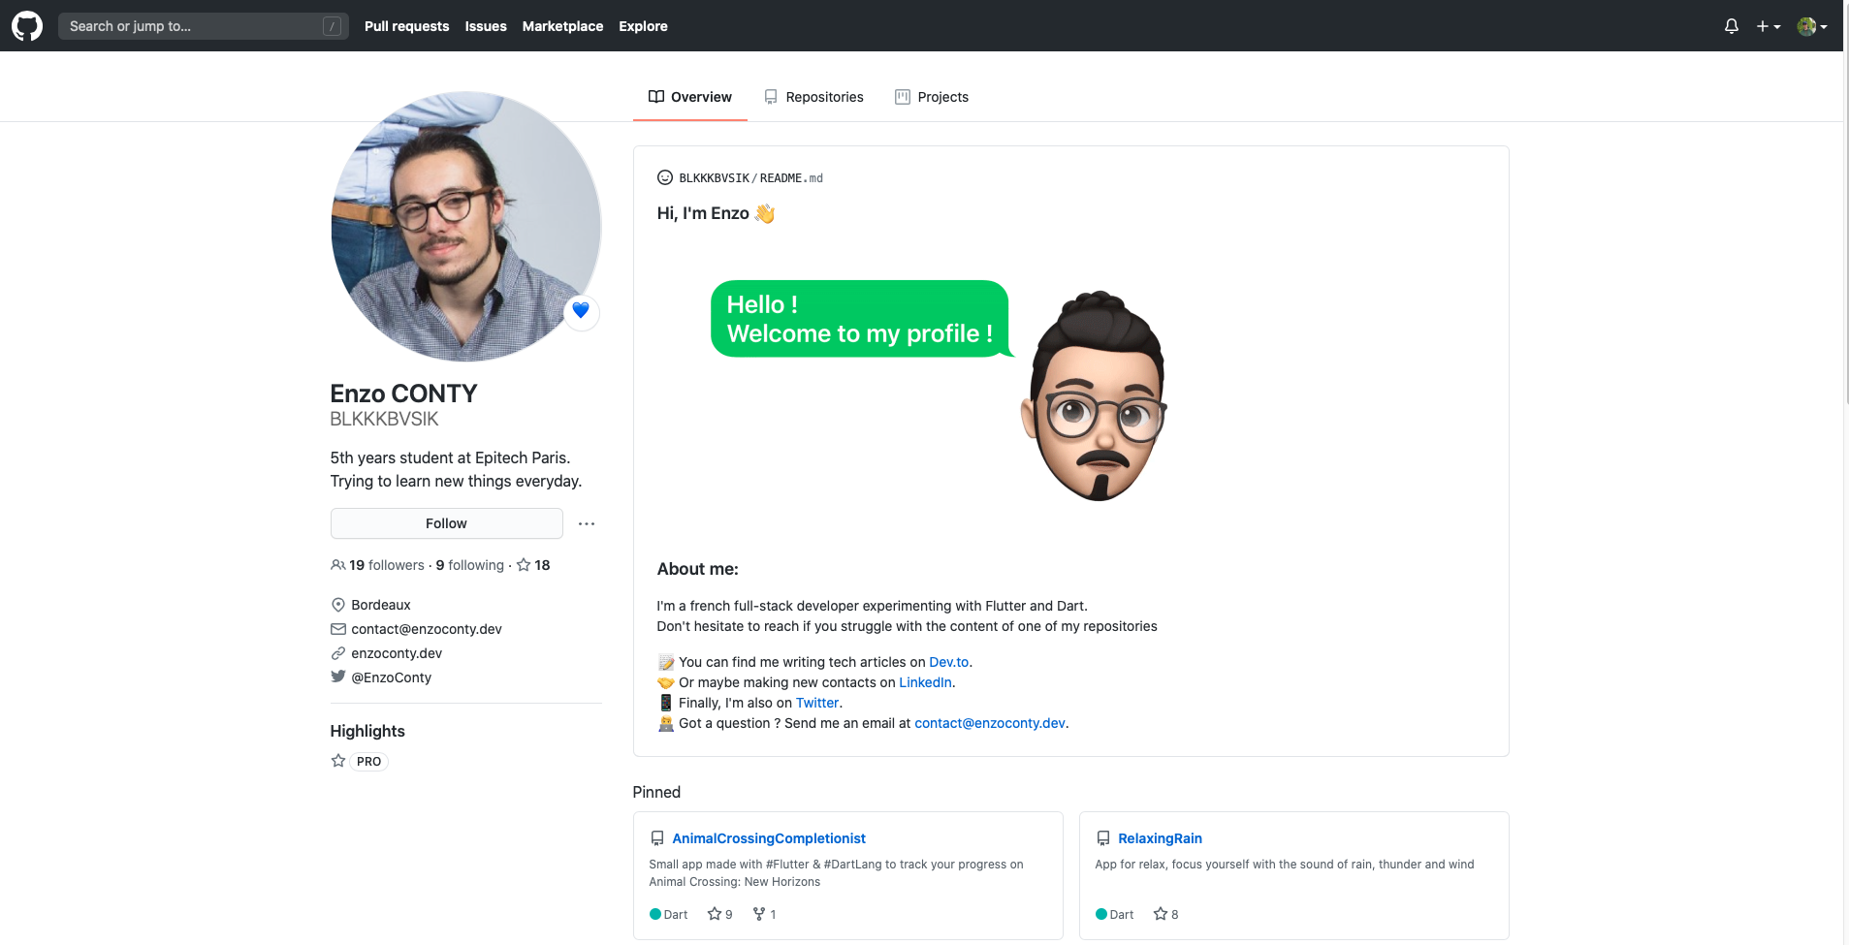Viewport: 1849px width, 945px height.
Task: Switch to the Repositories tab
Action: [813, 97]
